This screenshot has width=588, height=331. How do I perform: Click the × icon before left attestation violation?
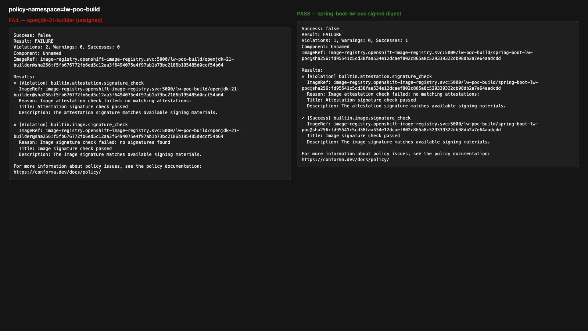[x=15, y=83]
